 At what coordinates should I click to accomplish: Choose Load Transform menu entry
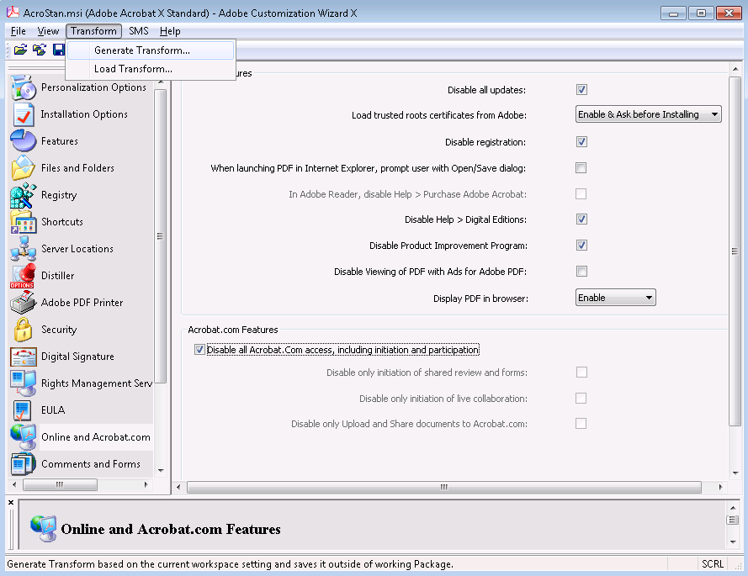(x=151, y=69)
